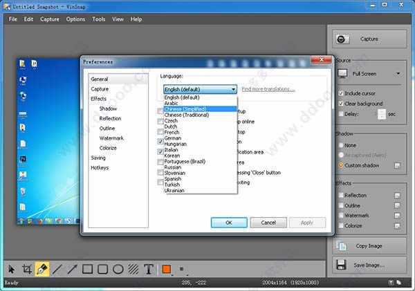Choose Portuguese (Brazil) language
Viewport: 415px width, 291px height.
pos(200,161)
